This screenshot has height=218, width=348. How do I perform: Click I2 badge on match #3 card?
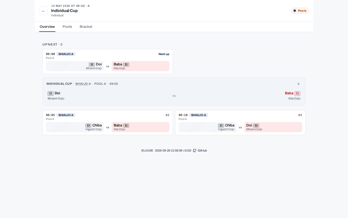(x=256, y=126)
